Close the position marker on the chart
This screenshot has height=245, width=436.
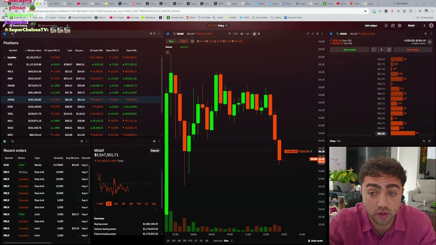[311, 151]
